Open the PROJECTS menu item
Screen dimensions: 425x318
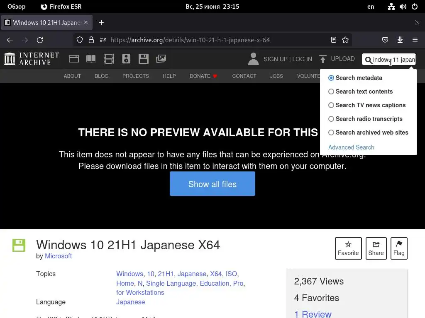[136, 76]
